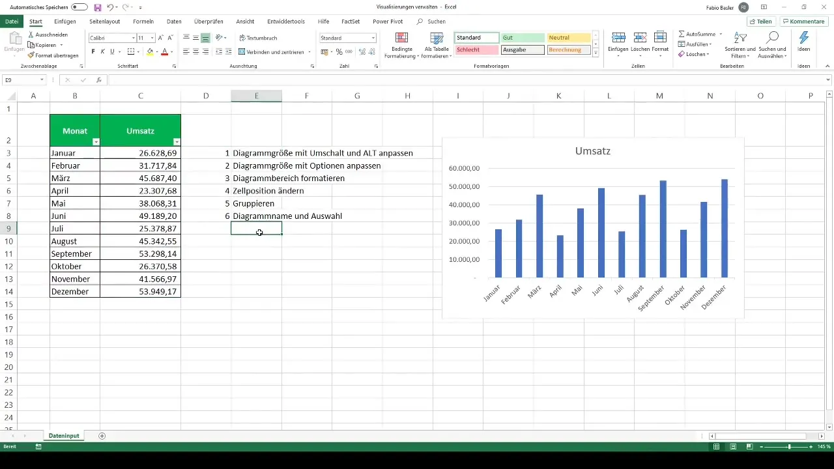Decrease font size with smaller A icon
The image size is (834, 469).
coord(170,38)
